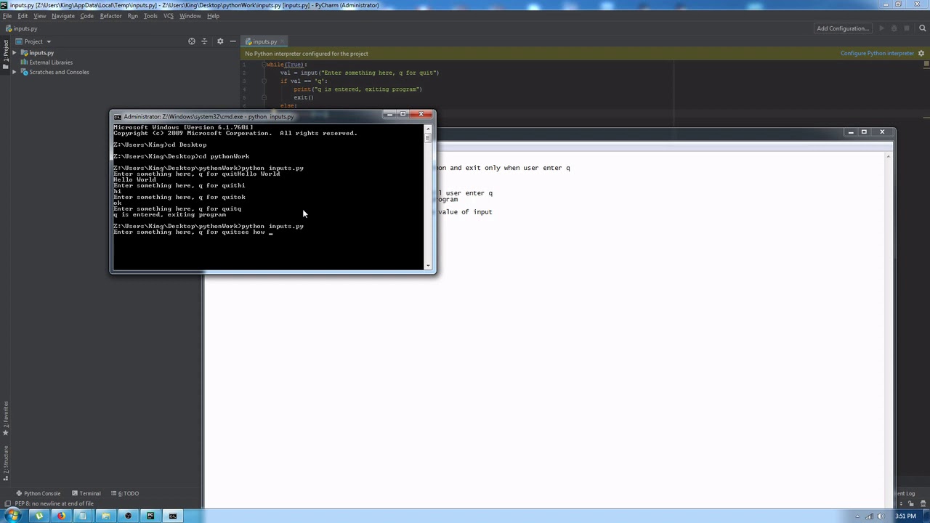Click the fold arrow beside while(True) line

click(x=264, y=65)
